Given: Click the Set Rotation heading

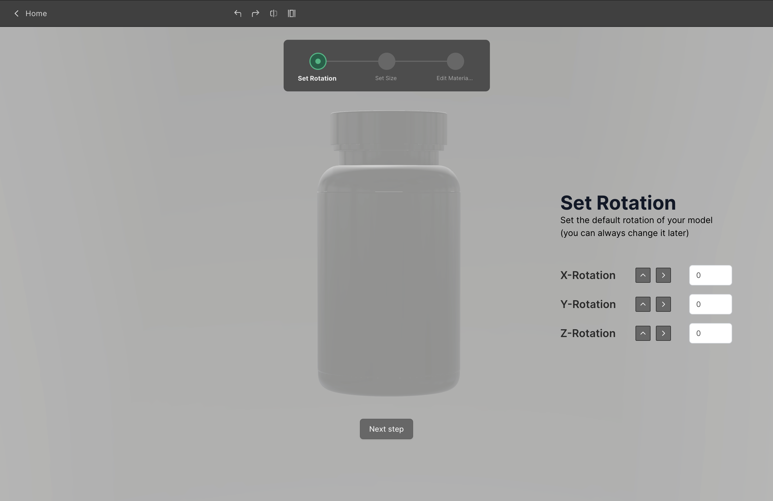Looking at the screenshot, I should point(618,203).
